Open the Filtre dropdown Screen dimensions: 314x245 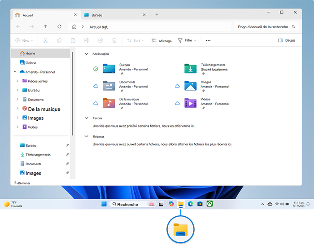tap(187, 40)
